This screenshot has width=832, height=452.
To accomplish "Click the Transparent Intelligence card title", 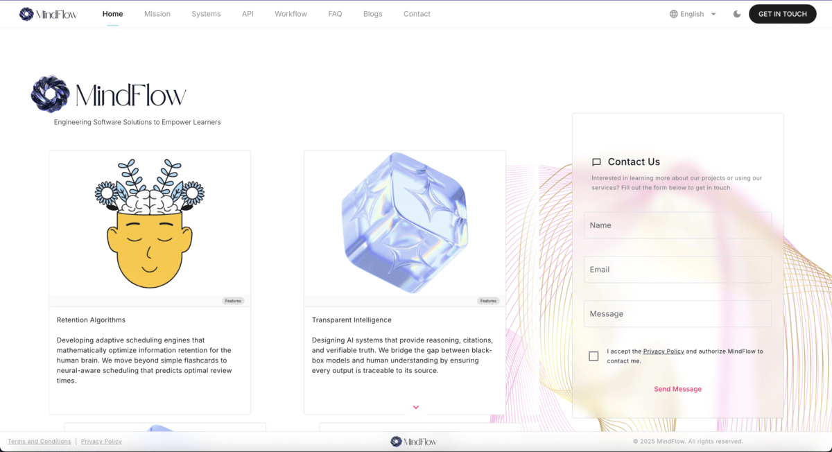I will point(352,320).
